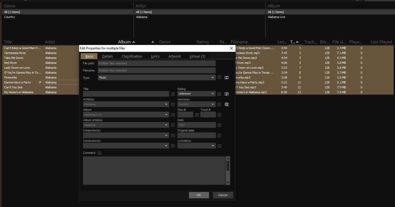
Task: Tick the Rating field checkbox
Action: coord(219,94)
